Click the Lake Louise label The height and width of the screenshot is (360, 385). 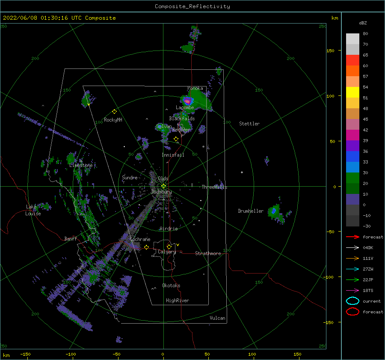[33, 210]
